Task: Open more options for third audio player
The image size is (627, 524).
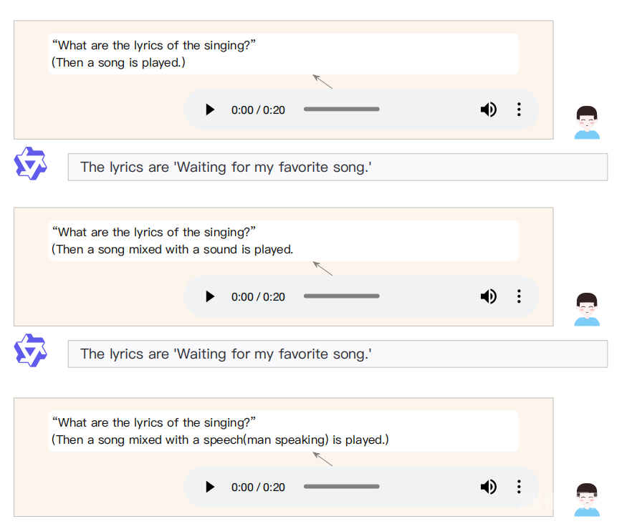Action: coord(519,487)
